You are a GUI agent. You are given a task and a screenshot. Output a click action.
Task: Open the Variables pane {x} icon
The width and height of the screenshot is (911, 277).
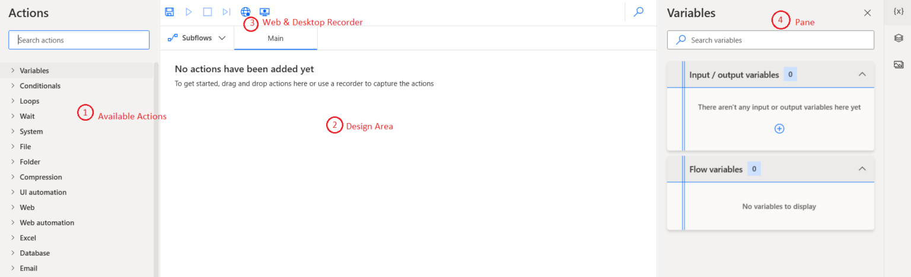[x=898, y=12]
